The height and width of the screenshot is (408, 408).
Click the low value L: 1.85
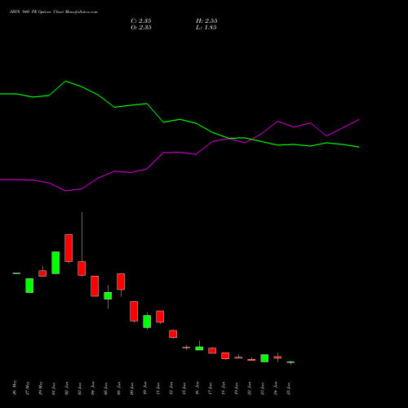point(206,28)
